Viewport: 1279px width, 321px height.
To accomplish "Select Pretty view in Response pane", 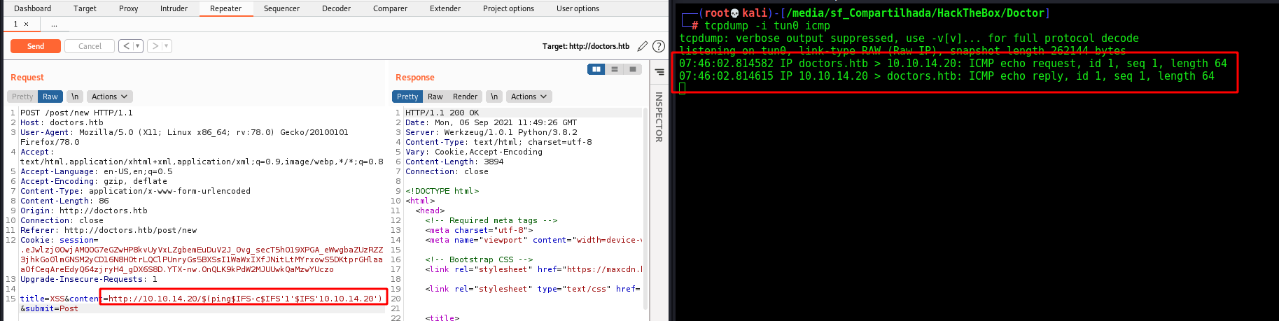I will pos(407,97).
